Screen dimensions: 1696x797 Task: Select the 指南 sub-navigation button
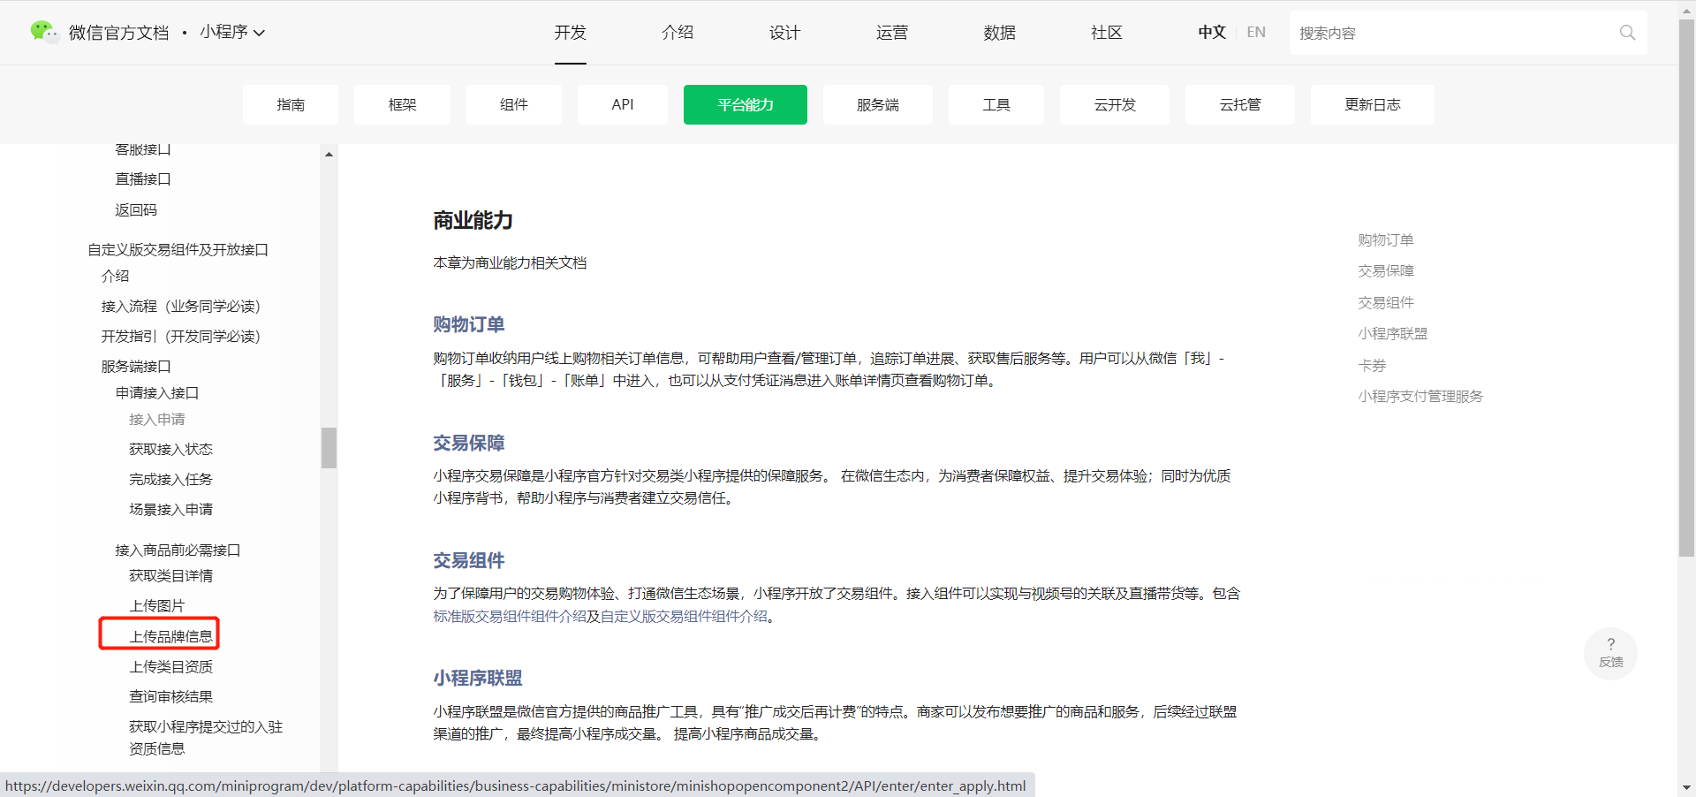click(291, 104)
